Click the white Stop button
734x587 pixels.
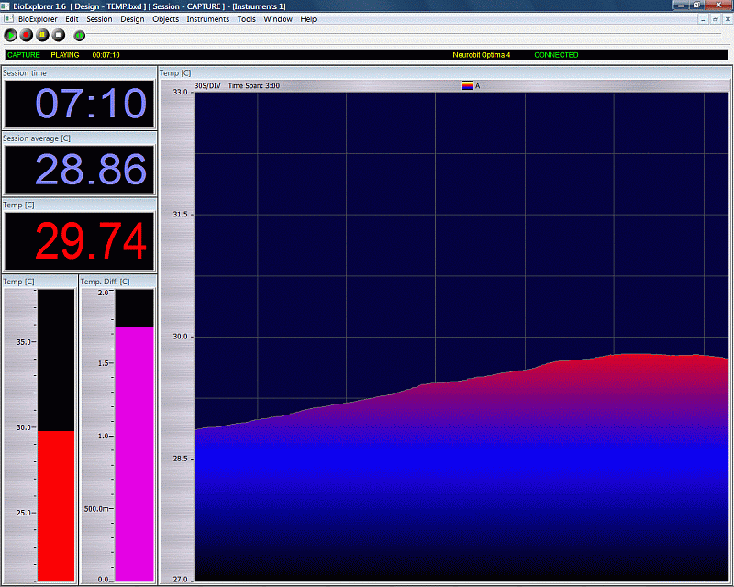pyautogui.click(x=58, y=35)
